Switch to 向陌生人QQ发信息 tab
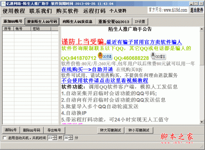The height and width of the screenshot is (150, 205). 78,21
